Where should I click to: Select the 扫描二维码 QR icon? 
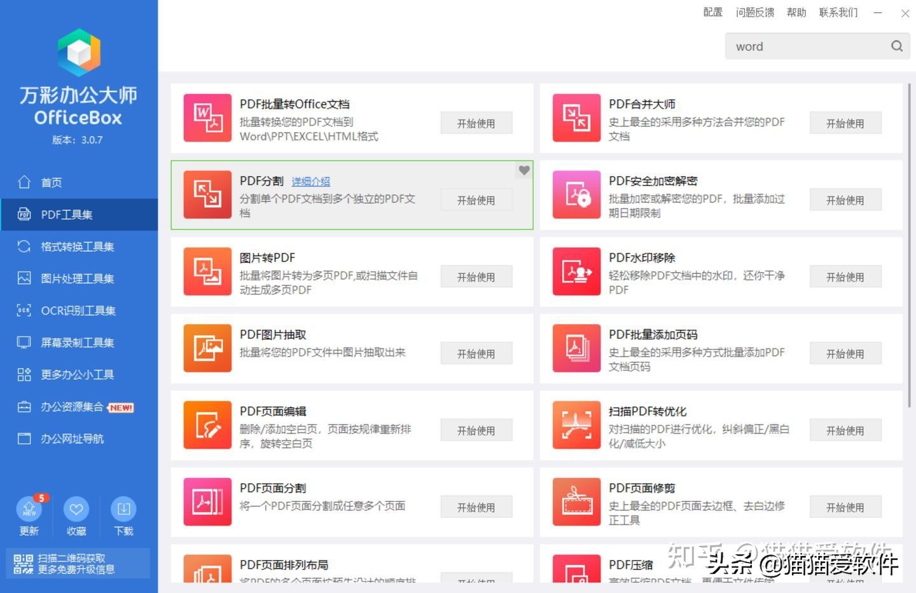[24, 563]
